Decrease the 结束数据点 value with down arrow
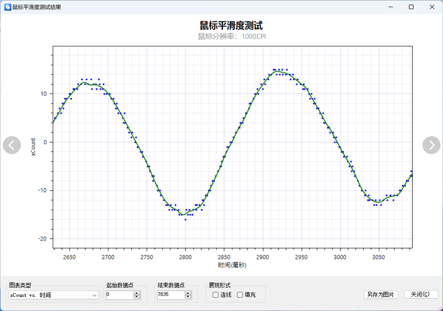The height and width of the screenshot is (311, 443). pyautogui.click(x=188, y=297)
